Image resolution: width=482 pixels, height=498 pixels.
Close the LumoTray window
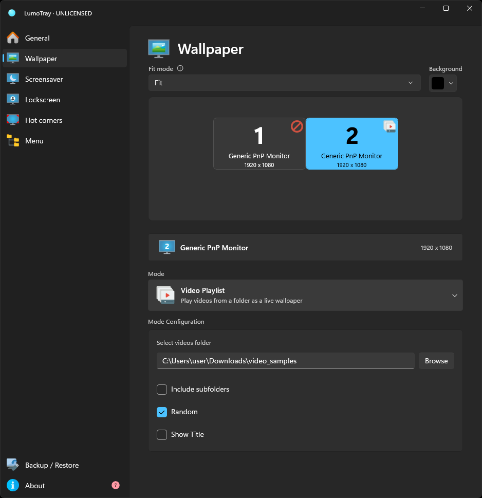point(470,8)
